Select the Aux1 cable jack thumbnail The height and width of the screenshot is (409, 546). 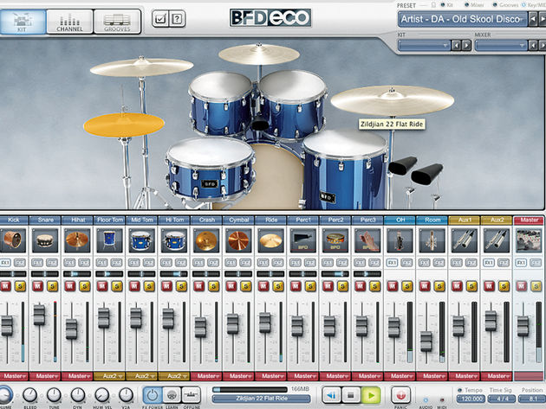tap(465, 240)
